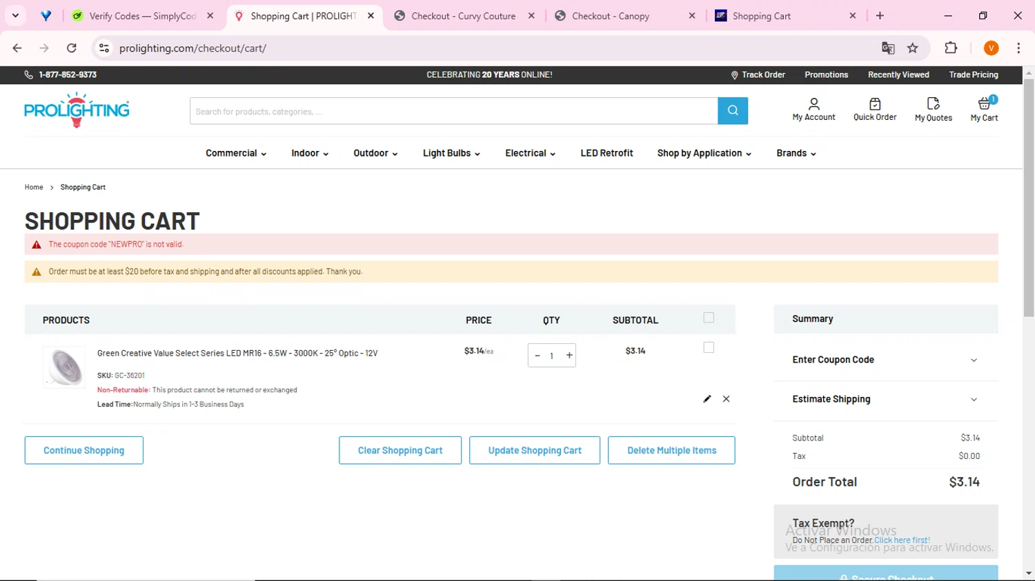Expand the Outdoor menu

point(375,153)
